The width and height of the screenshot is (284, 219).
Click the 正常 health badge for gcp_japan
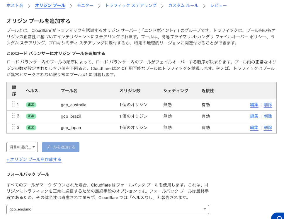[x=31, y=127]
